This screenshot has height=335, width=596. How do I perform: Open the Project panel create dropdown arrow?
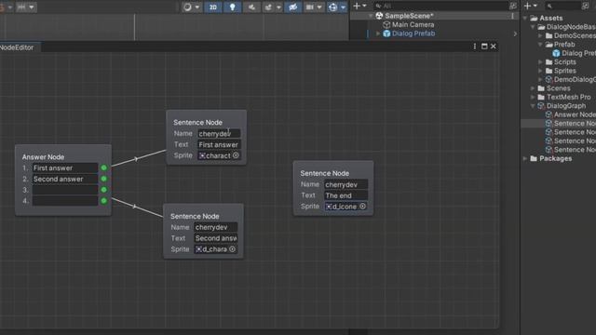535,6
